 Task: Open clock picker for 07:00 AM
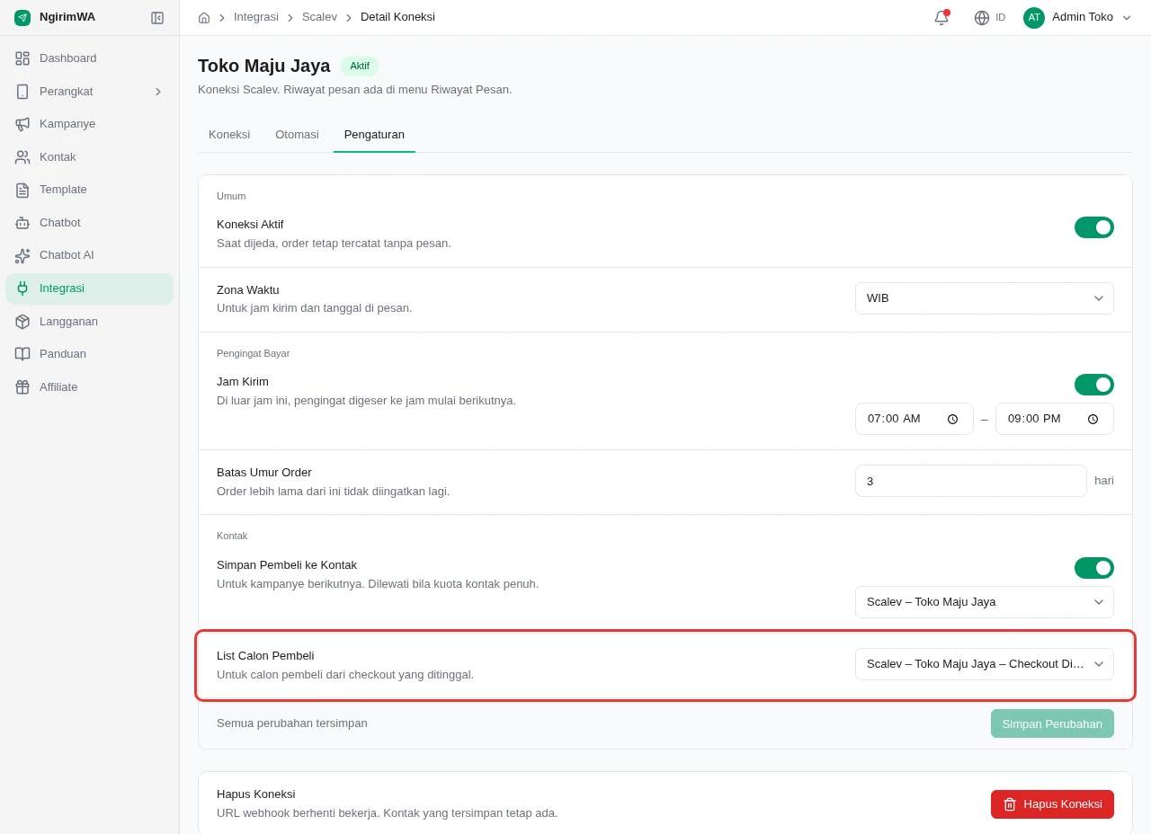[952, 419]
